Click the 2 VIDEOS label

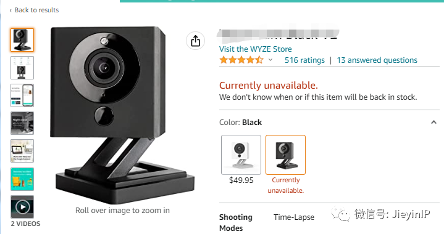(25, 224)
